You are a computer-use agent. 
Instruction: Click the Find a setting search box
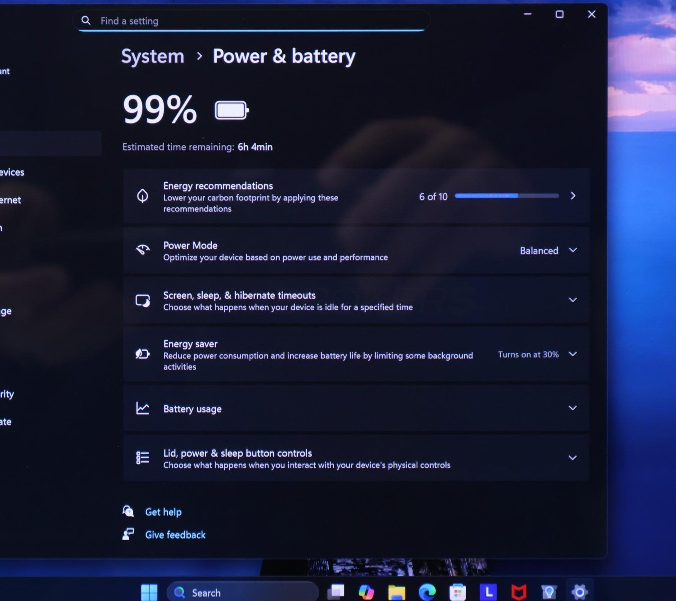coord(253,21)
